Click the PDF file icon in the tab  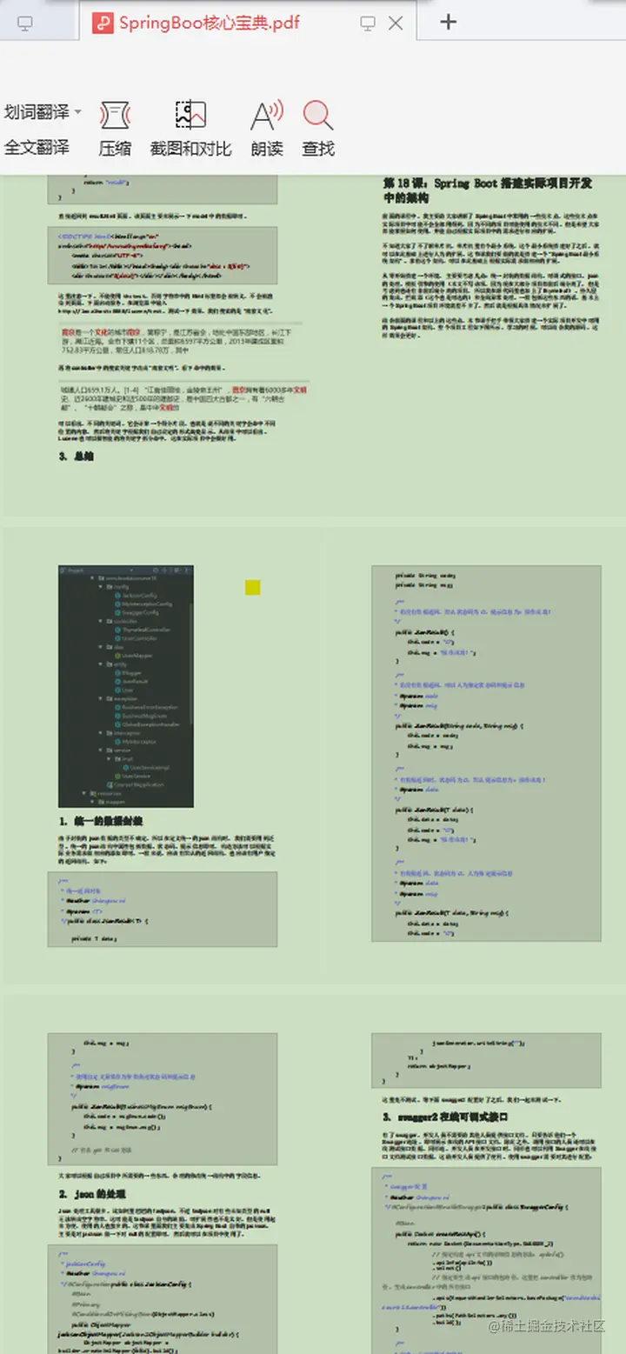102,23
